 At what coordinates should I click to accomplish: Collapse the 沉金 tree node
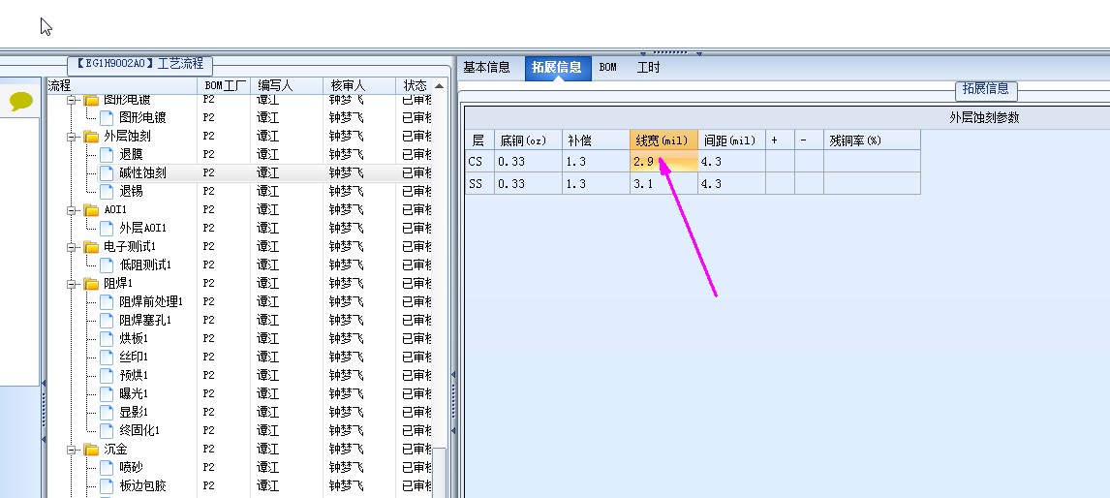tap(72, 450)
